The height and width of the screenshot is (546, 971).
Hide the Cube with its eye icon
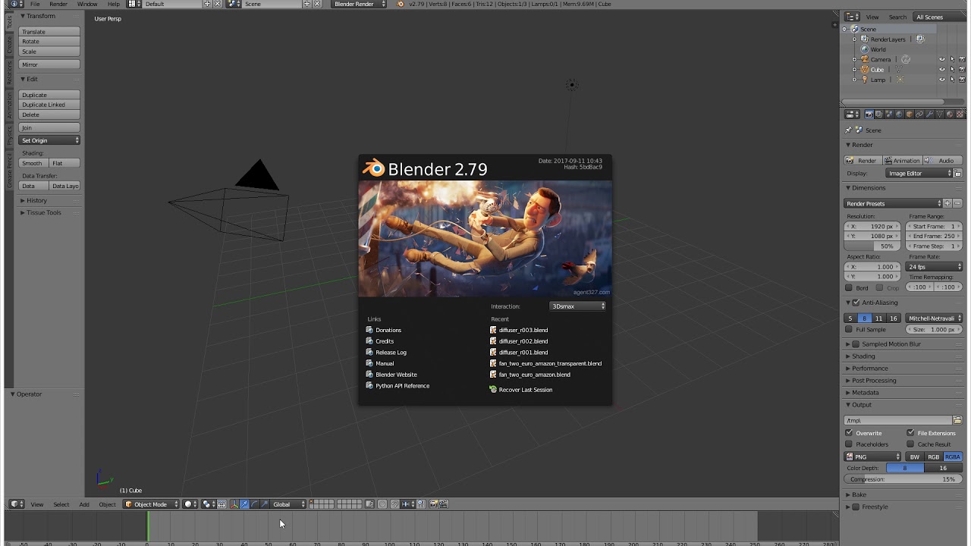coord(942,70)
